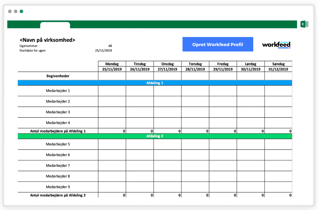The width and height of the screenshot is (318, 210).
Task: Select the green dot window control
Action: tap(21, 11)
